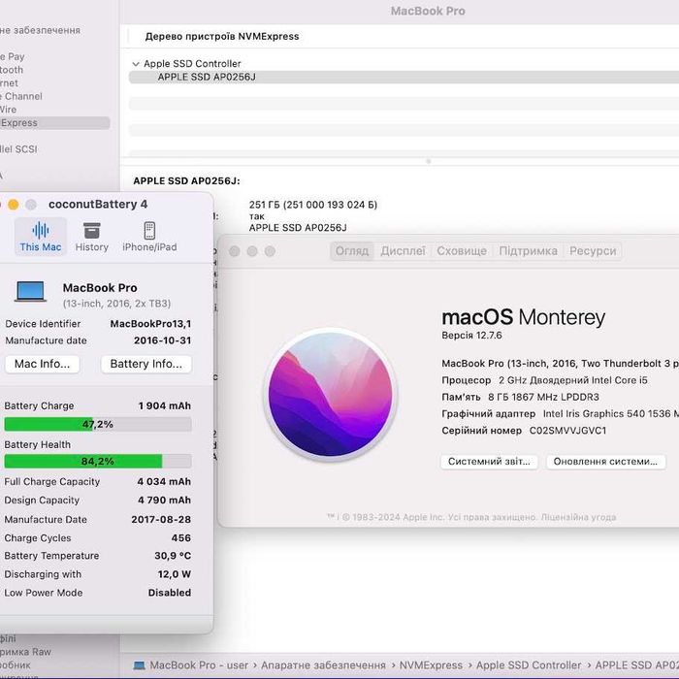Click the Пам'ять 8 ГБ 1867 MHz LPDDR3 line
The width and height of the screenshot is (679, 679).
pyautogui.click(x=520, y=397)
